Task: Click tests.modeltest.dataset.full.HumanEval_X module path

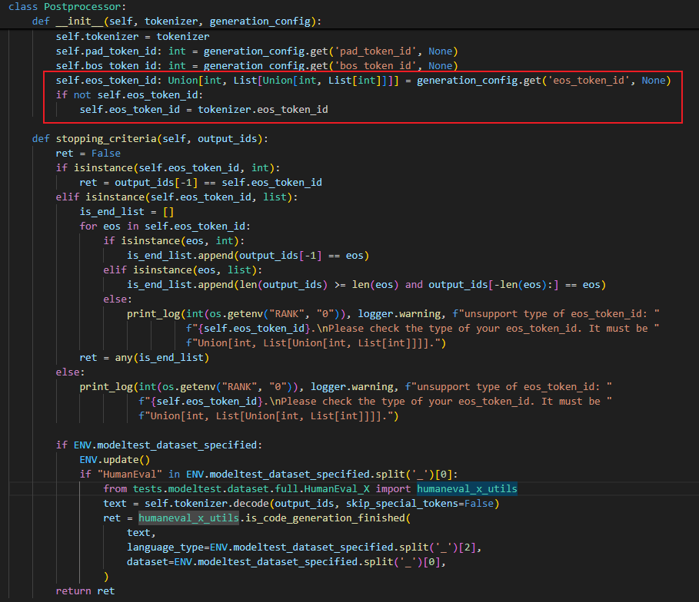Action: tap(251, 489)
